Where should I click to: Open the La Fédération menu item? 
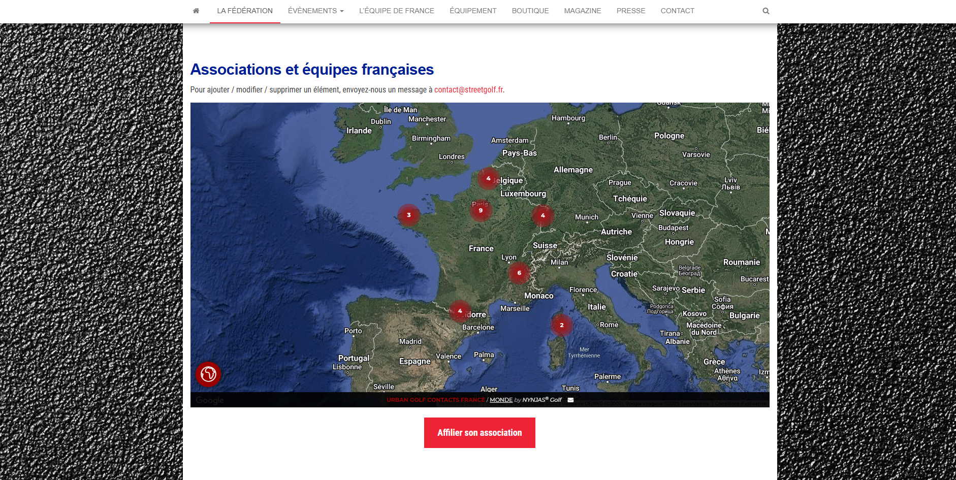(x=245, y=11)
